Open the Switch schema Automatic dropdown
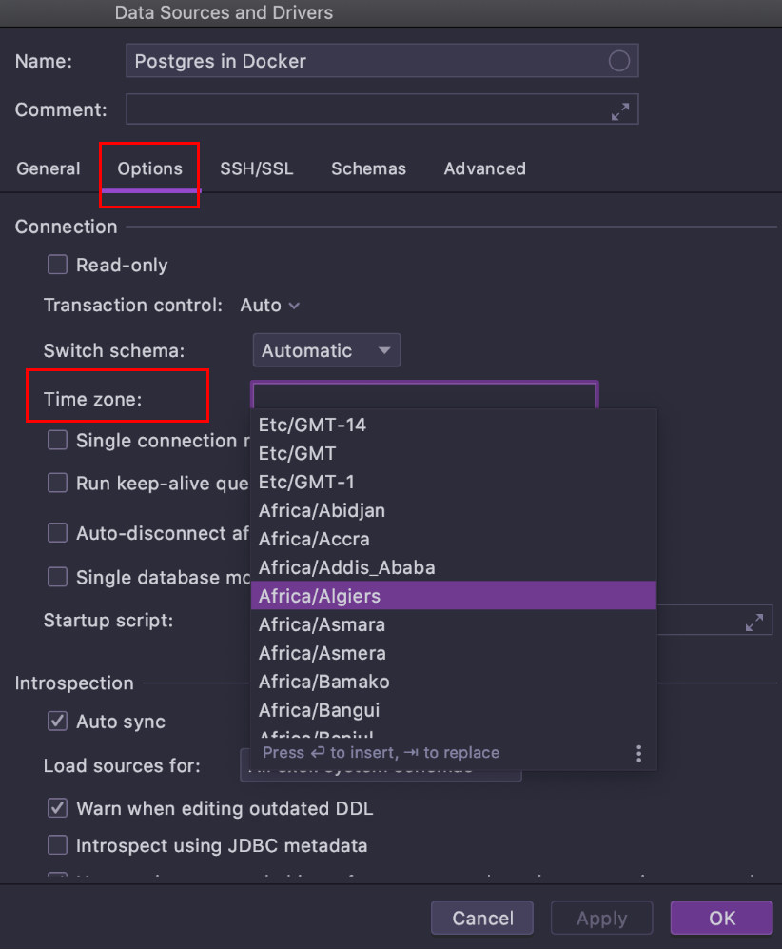 pos(326,350)
